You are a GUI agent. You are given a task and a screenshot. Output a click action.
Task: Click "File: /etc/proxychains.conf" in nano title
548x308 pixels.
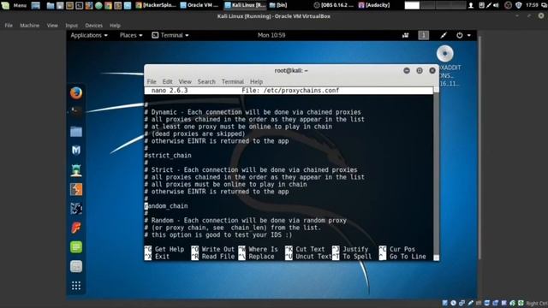[x=290, y=91]
